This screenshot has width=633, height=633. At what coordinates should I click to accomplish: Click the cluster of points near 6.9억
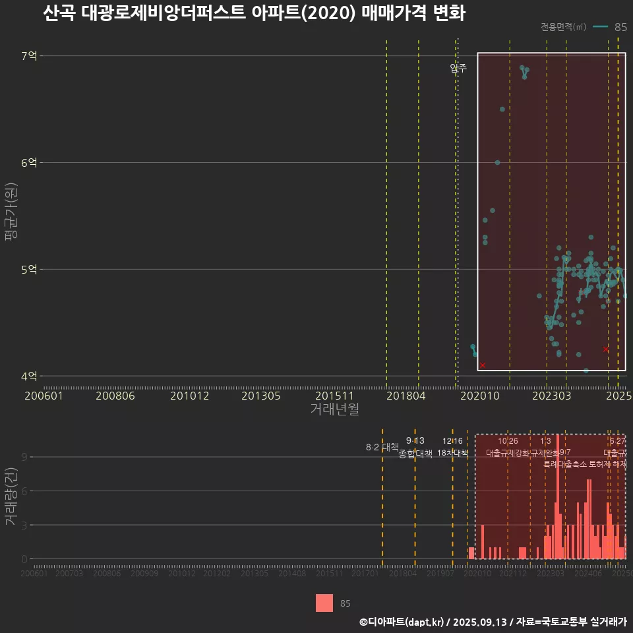pyautogui.click(x=524, y=72)
